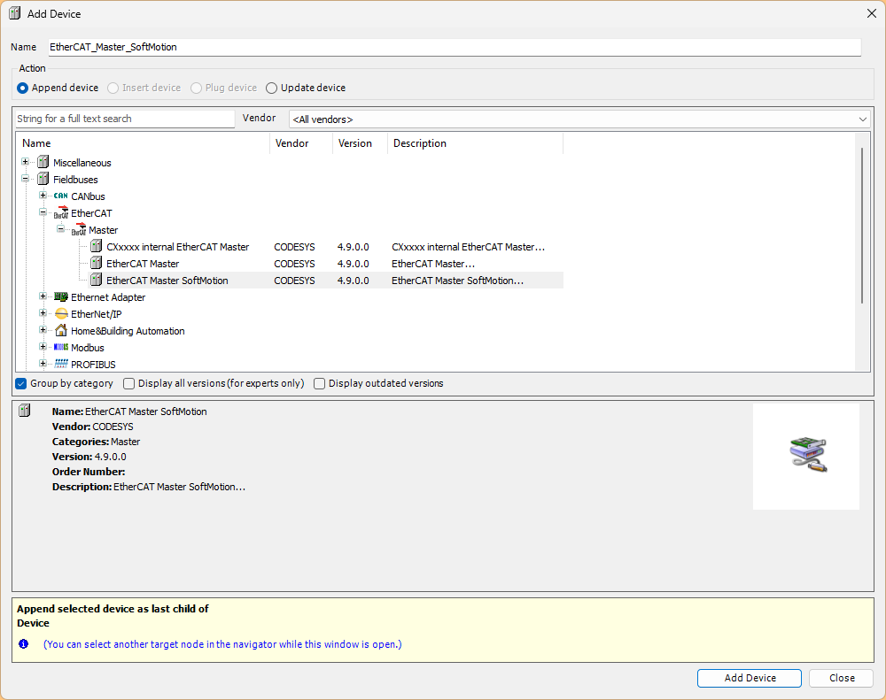Click the EtherNet/IP icon

click(61, 314)
